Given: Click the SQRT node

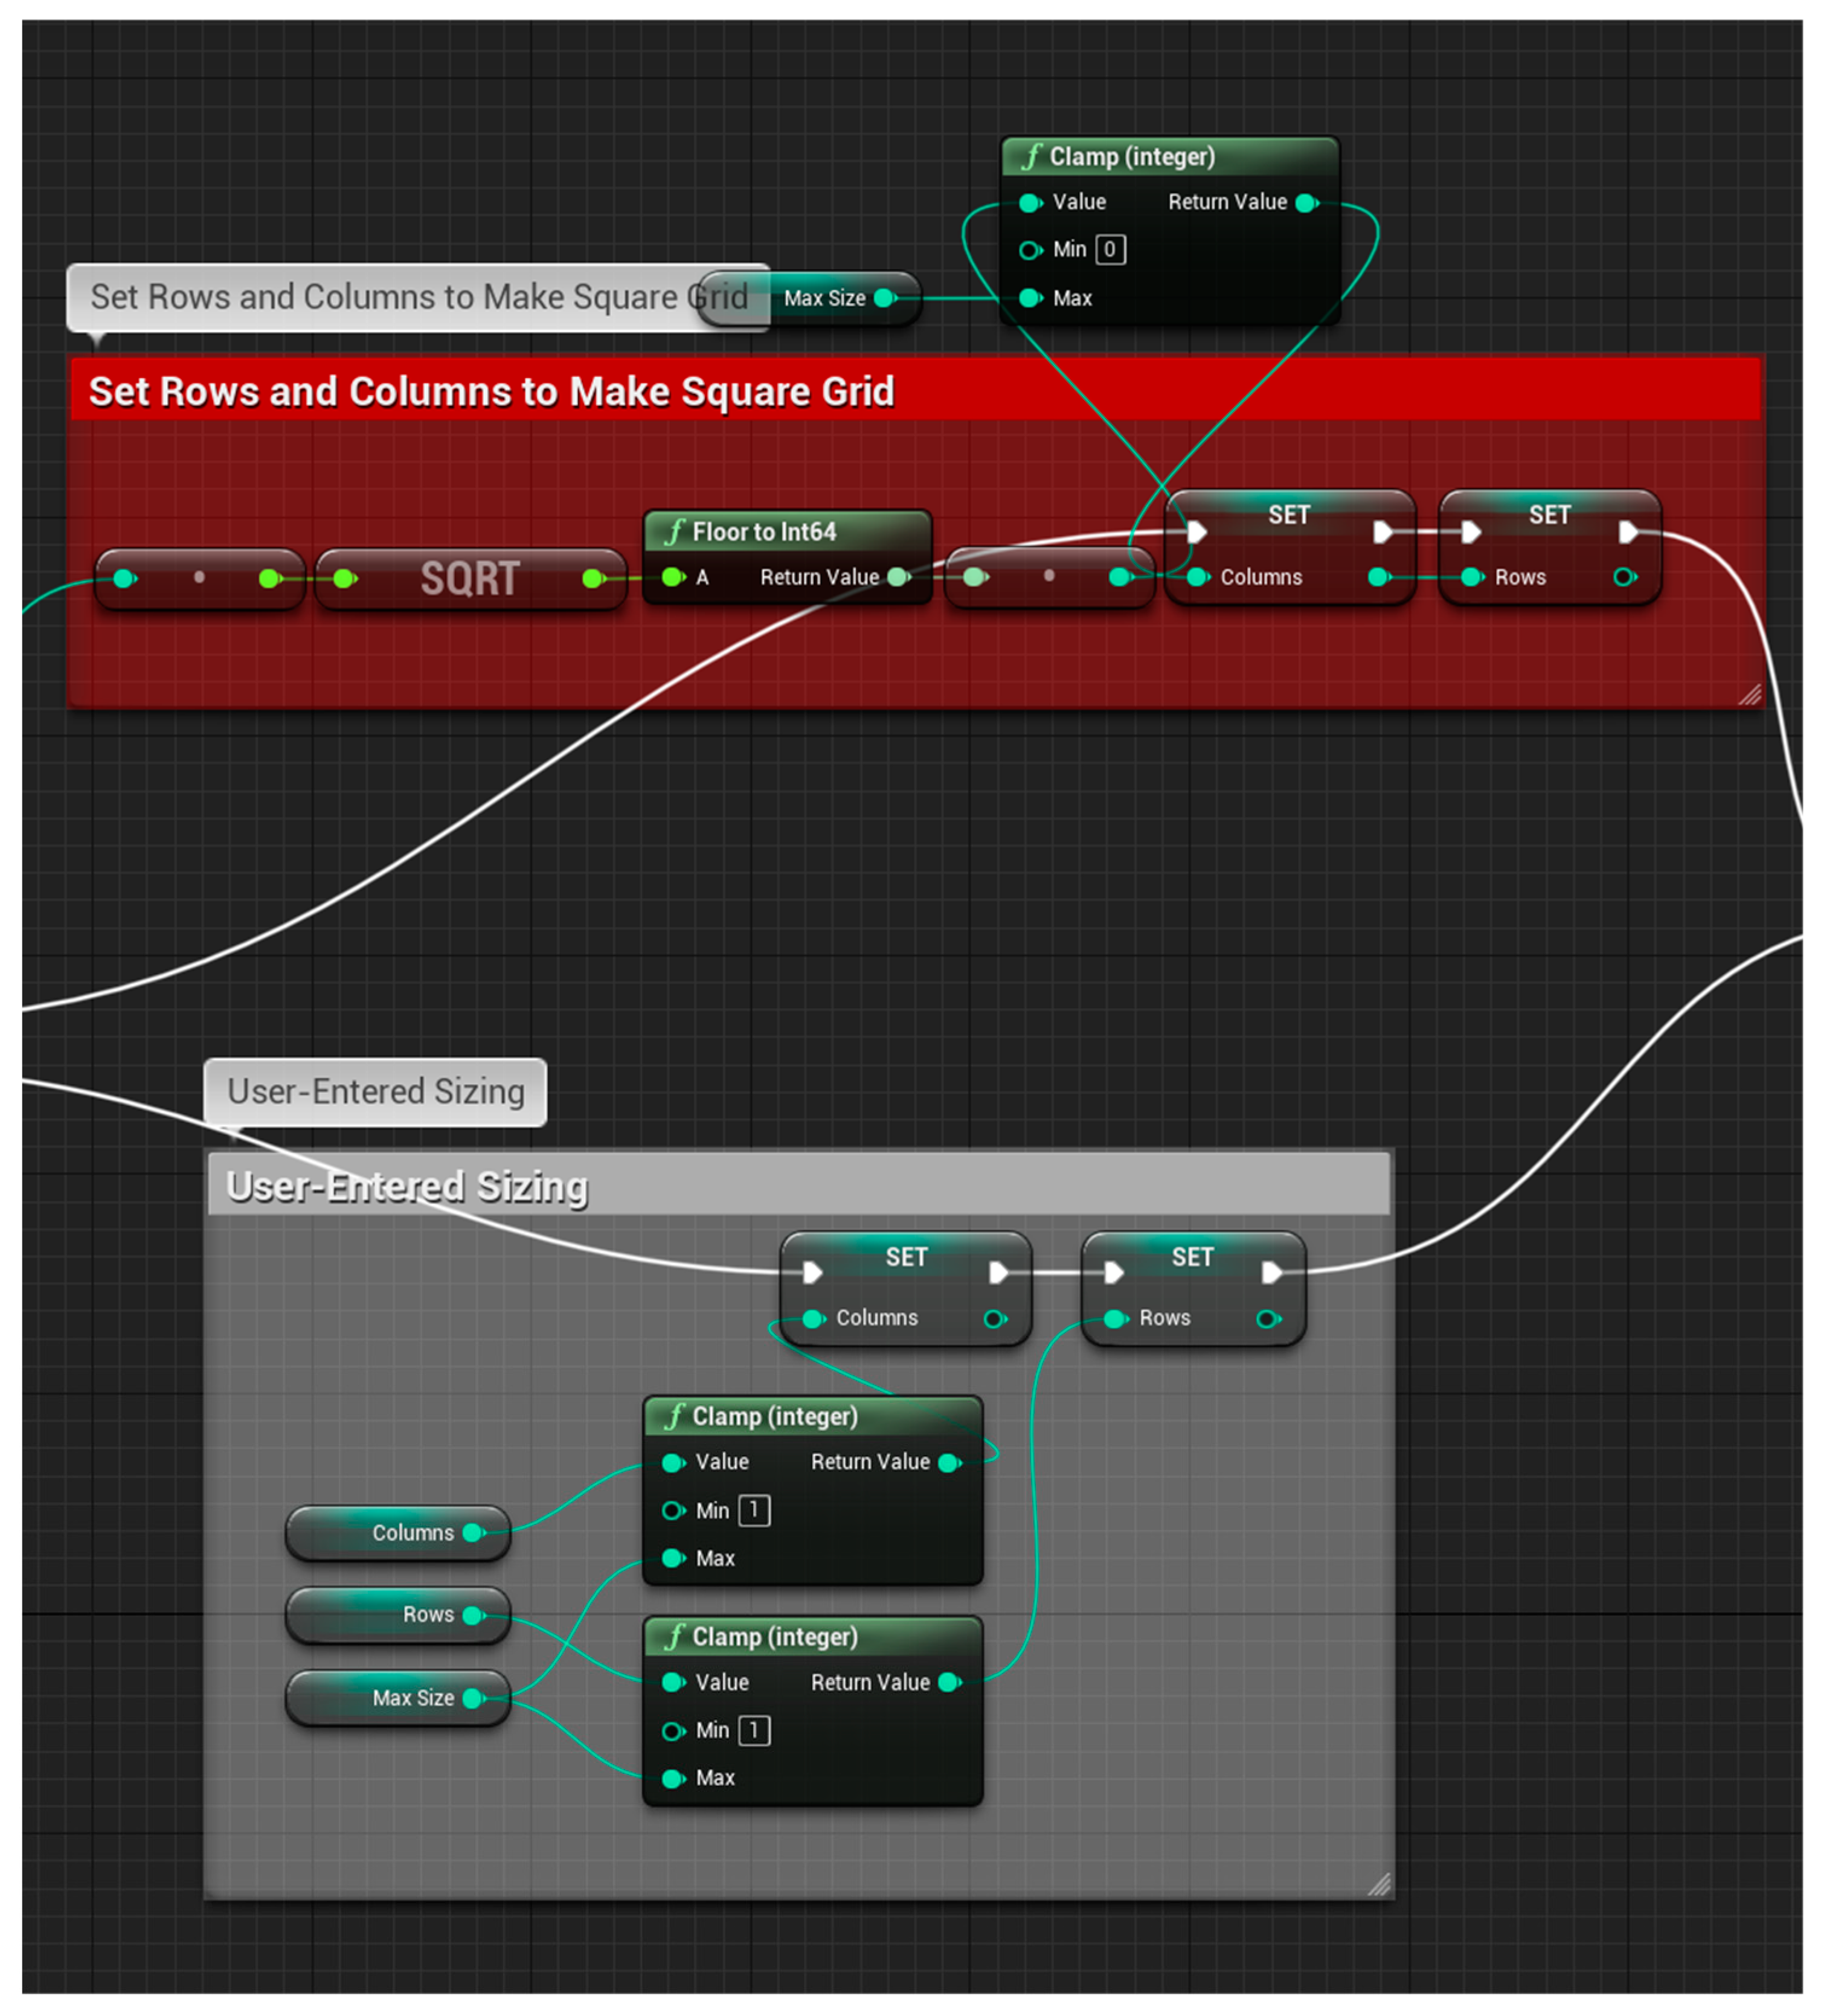Looking at the screenshot, I should tap(469, 578).
